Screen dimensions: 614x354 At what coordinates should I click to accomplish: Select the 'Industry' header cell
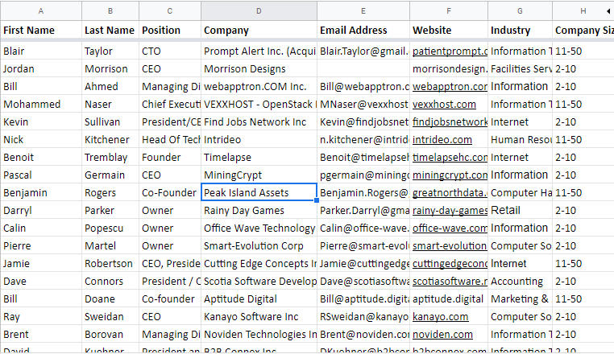point(520,30)
